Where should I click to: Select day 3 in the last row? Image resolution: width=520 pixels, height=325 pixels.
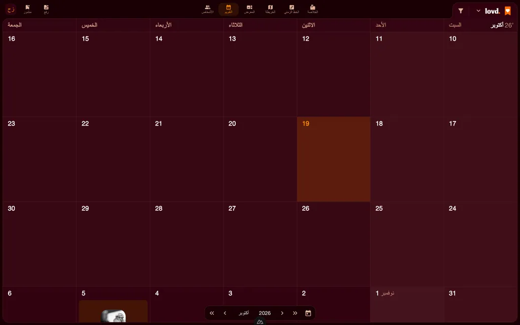260,305
